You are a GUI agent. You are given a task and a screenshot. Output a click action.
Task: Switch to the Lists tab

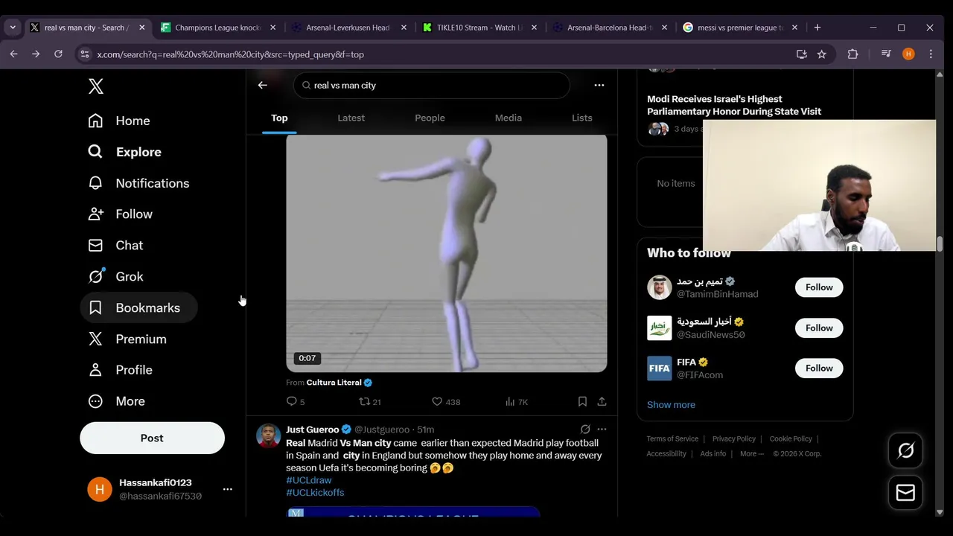[582, 118]
